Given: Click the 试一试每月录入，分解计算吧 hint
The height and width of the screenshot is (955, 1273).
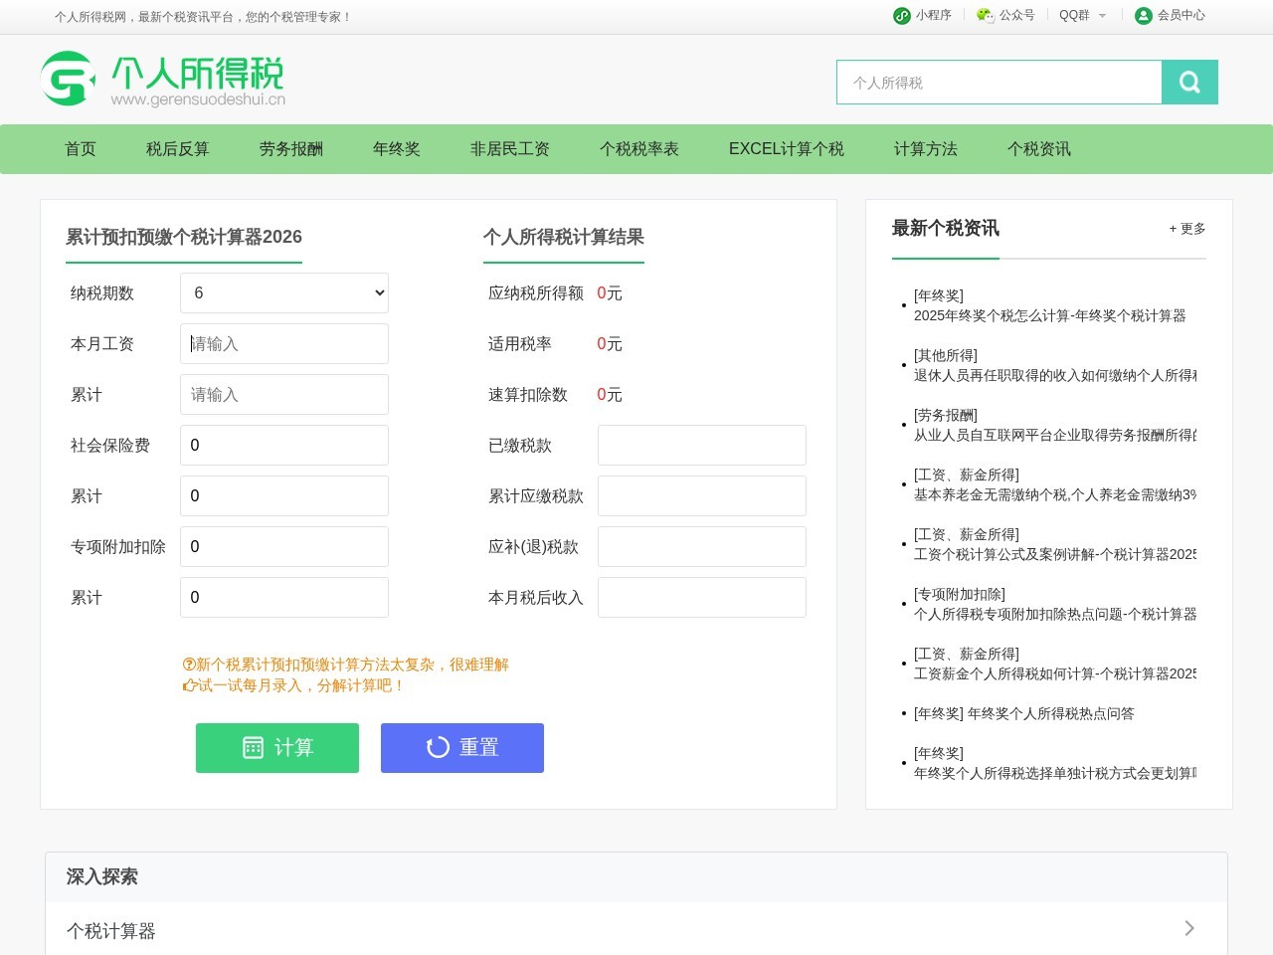Looking at the screenshot, I should point(293,685).
